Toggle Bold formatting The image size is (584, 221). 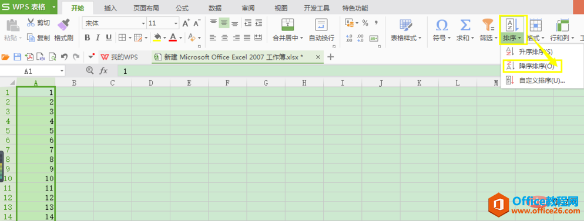(x=87, y=38)
